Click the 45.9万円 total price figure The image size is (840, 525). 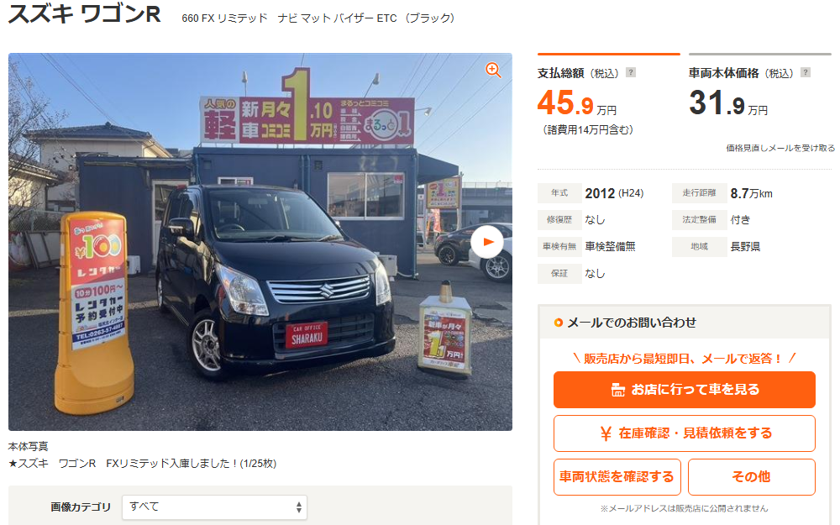(577, 102)
